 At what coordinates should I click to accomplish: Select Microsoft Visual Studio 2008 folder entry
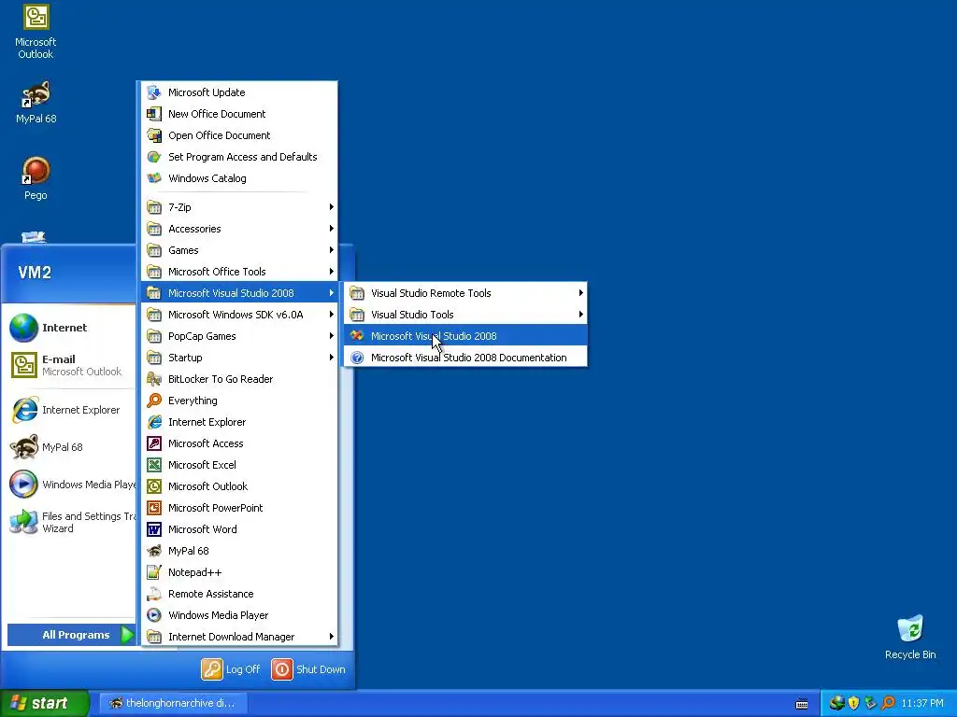click(238, 293)
